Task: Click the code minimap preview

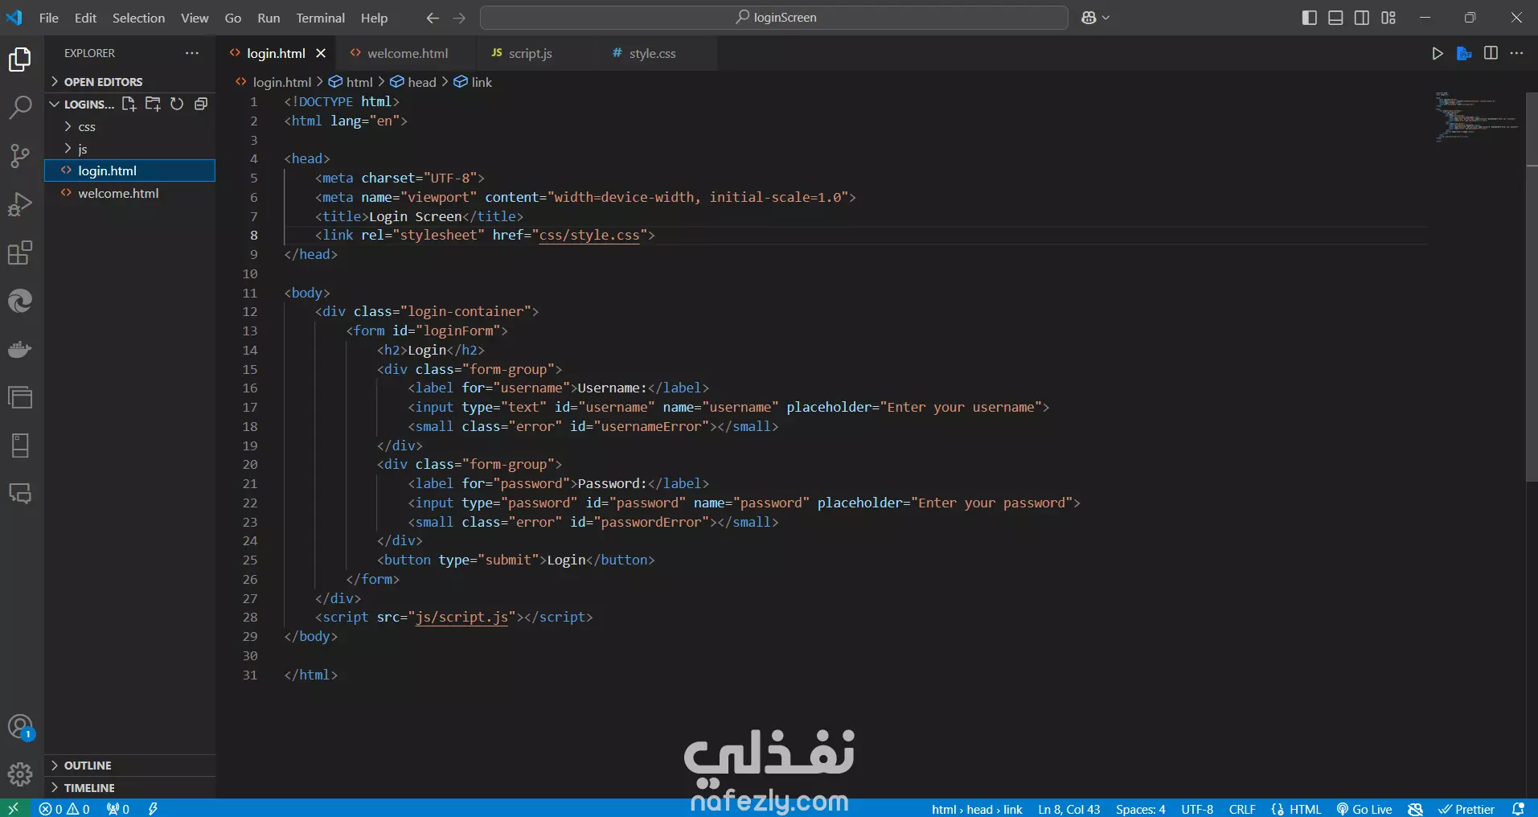Action: [1477, 118]
